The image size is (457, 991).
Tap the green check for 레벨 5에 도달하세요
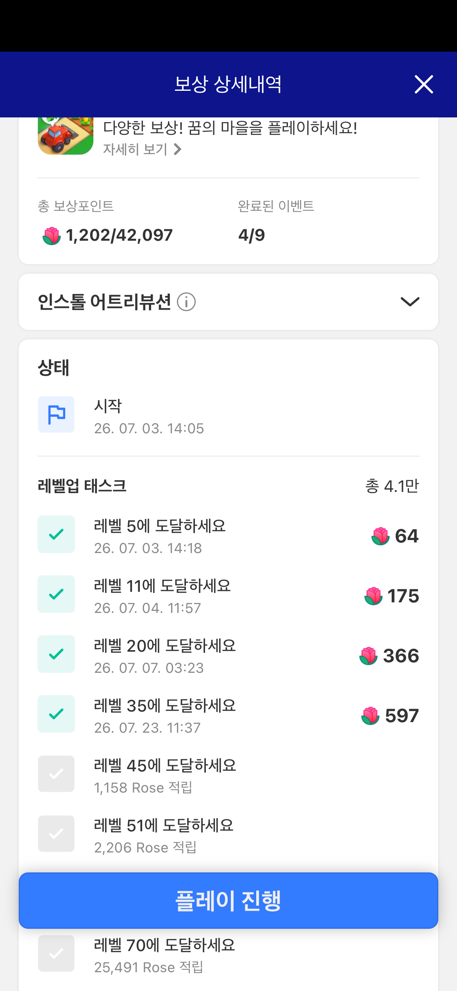click(x=56, y=534)
